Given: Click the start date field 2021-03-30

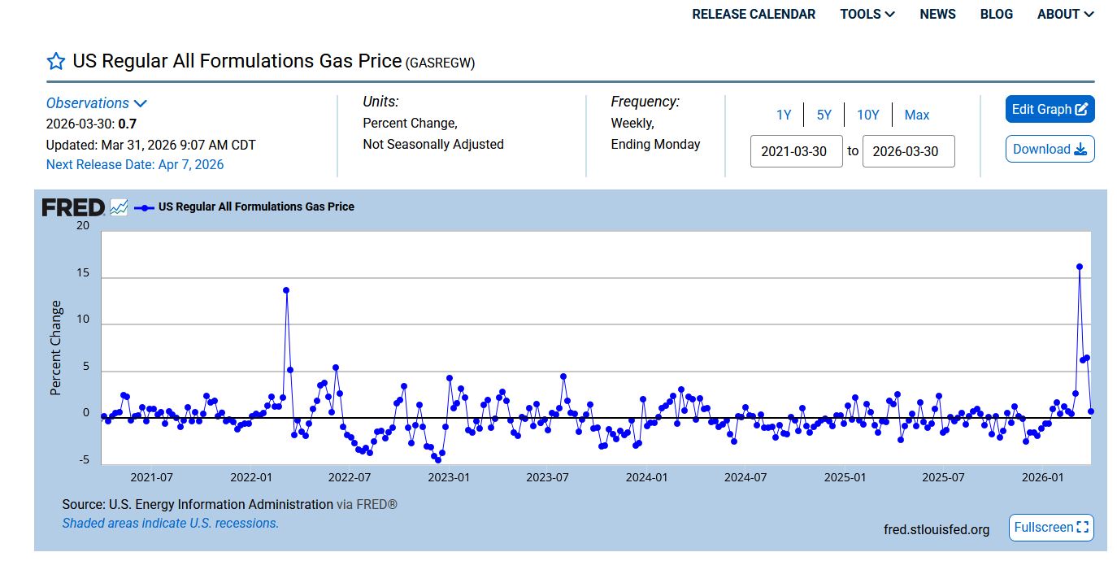Looking at the screenshot, I should pyautogui.click(x=796, y=152).
